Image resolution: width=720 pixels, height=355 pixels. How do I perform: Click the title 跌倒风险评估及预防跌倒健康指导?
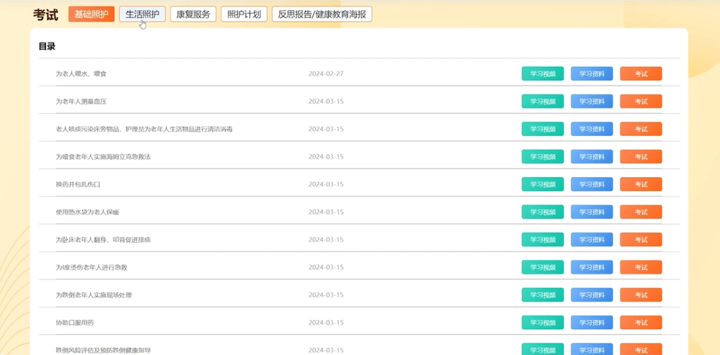point(103,351)
